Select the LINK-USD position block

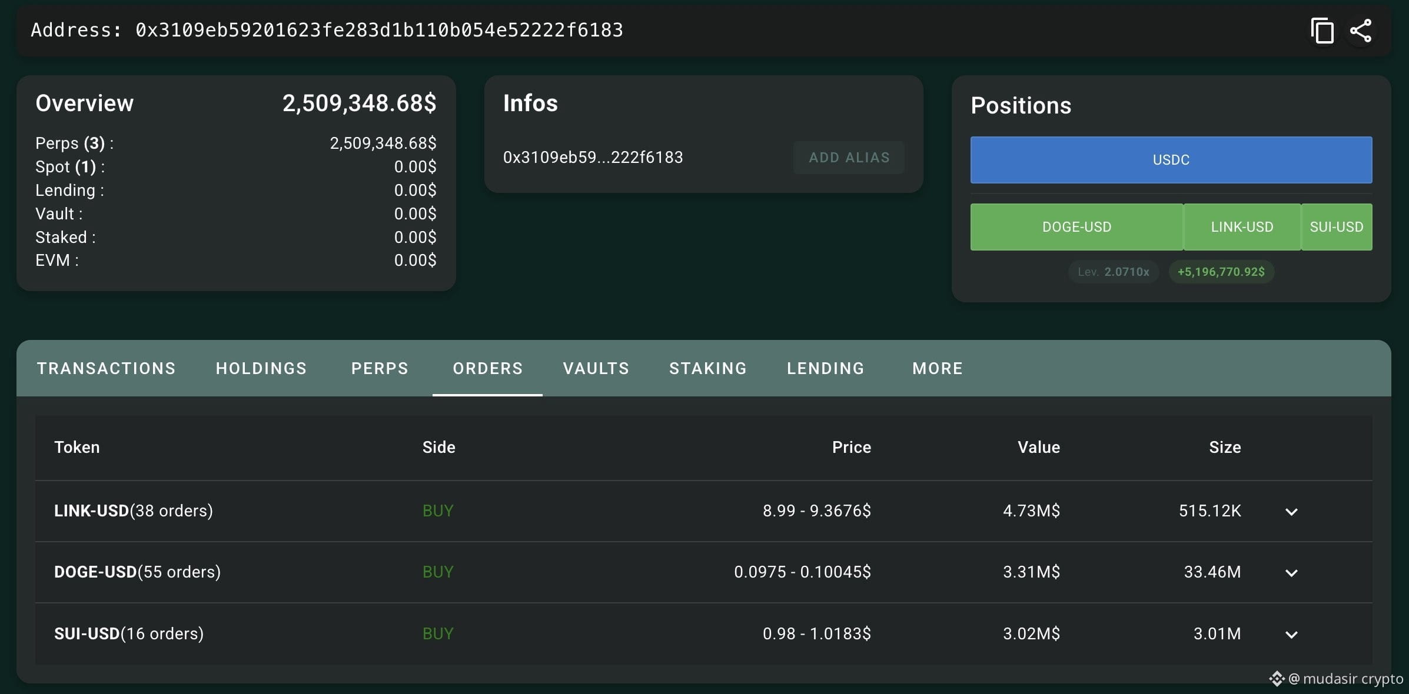(x=1242, y=227)
